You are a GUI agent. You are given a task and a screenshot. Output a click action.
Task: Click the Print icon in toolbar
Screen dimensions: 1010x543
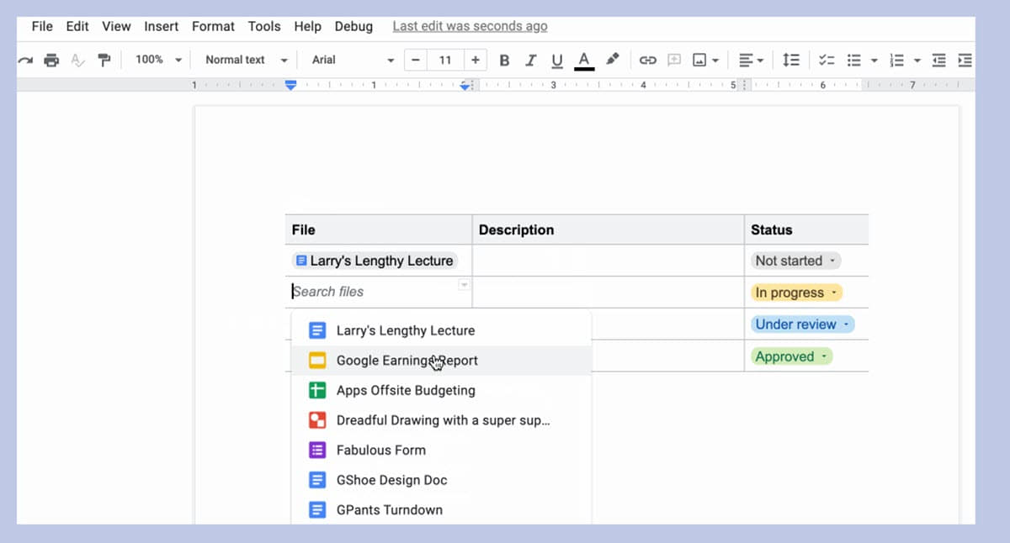point(51,60)
